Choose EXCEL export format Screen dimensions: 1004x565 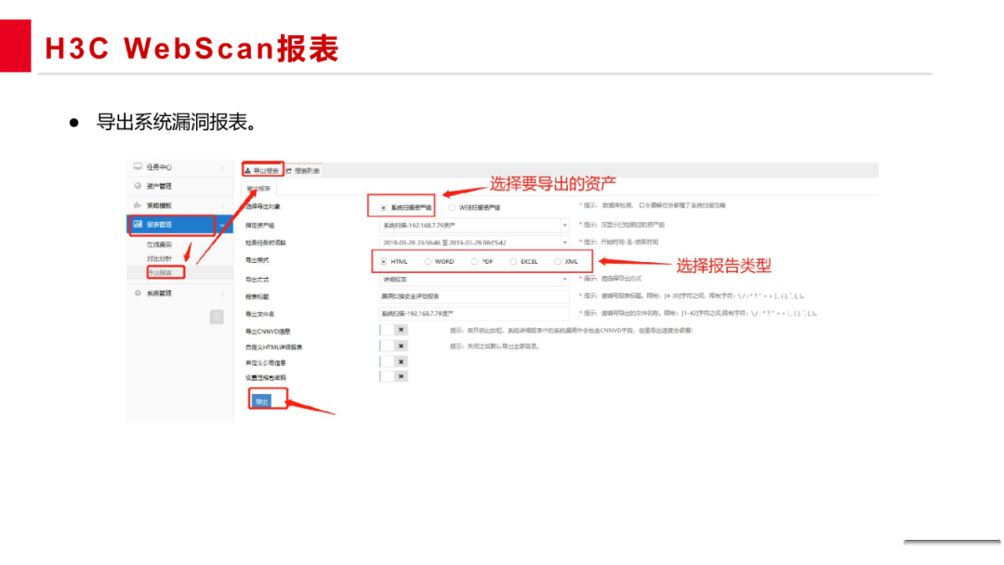(x=513, y=261)
